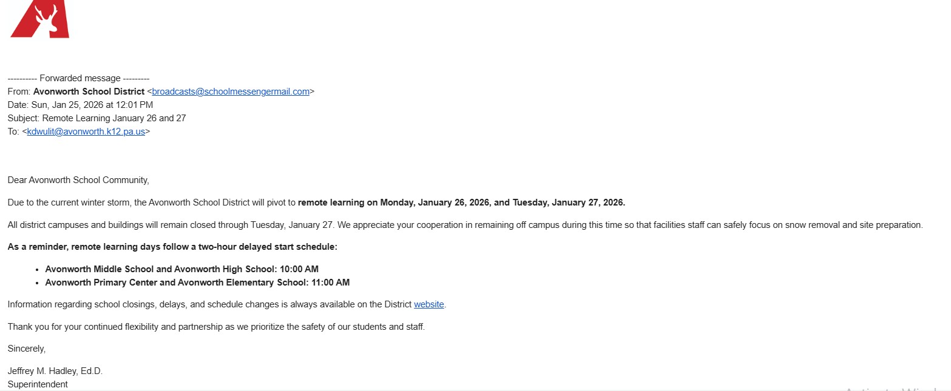
Task: Click the two-hour delayed start reminder heading
Action: pos(172,247)
